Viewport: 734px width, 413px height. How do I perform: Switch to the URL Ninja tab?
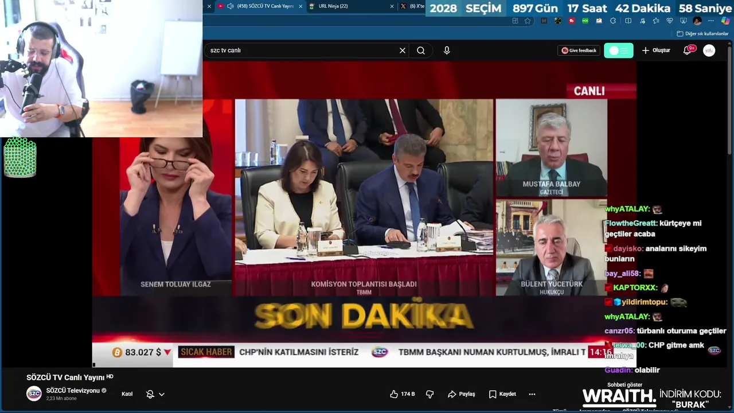350,6
